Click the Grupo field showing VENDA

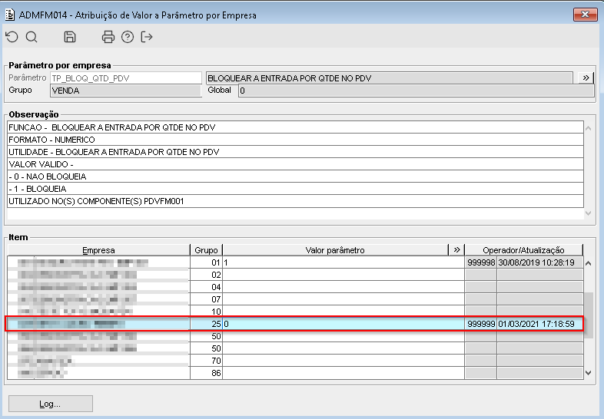(126, 91)
